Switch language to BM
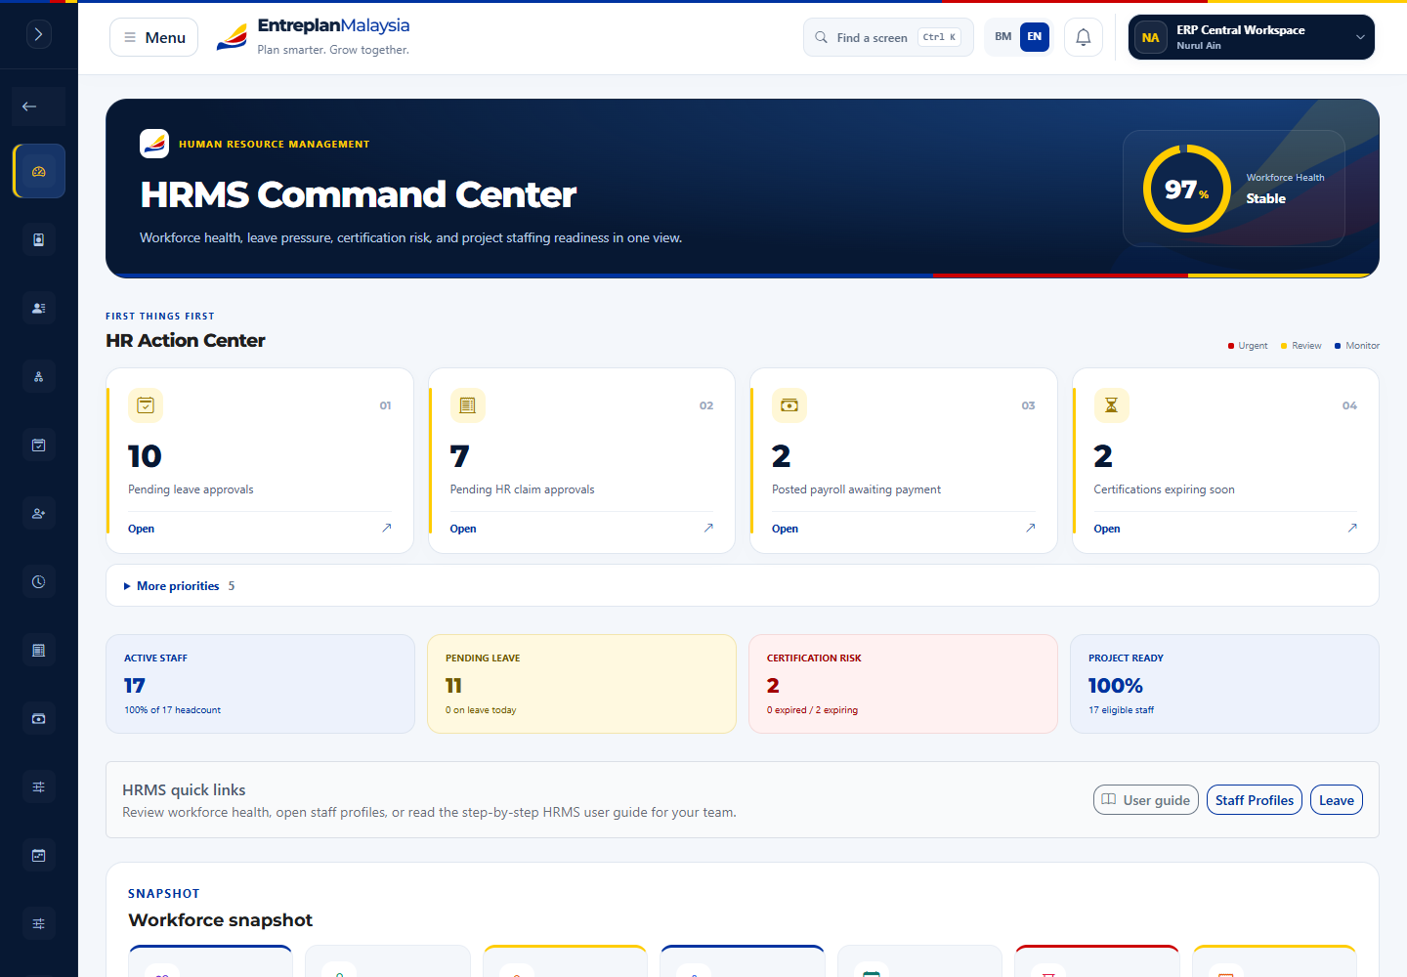This screenshot has width=1407, height=977. pyautogui.click(x=1003, y=37)
